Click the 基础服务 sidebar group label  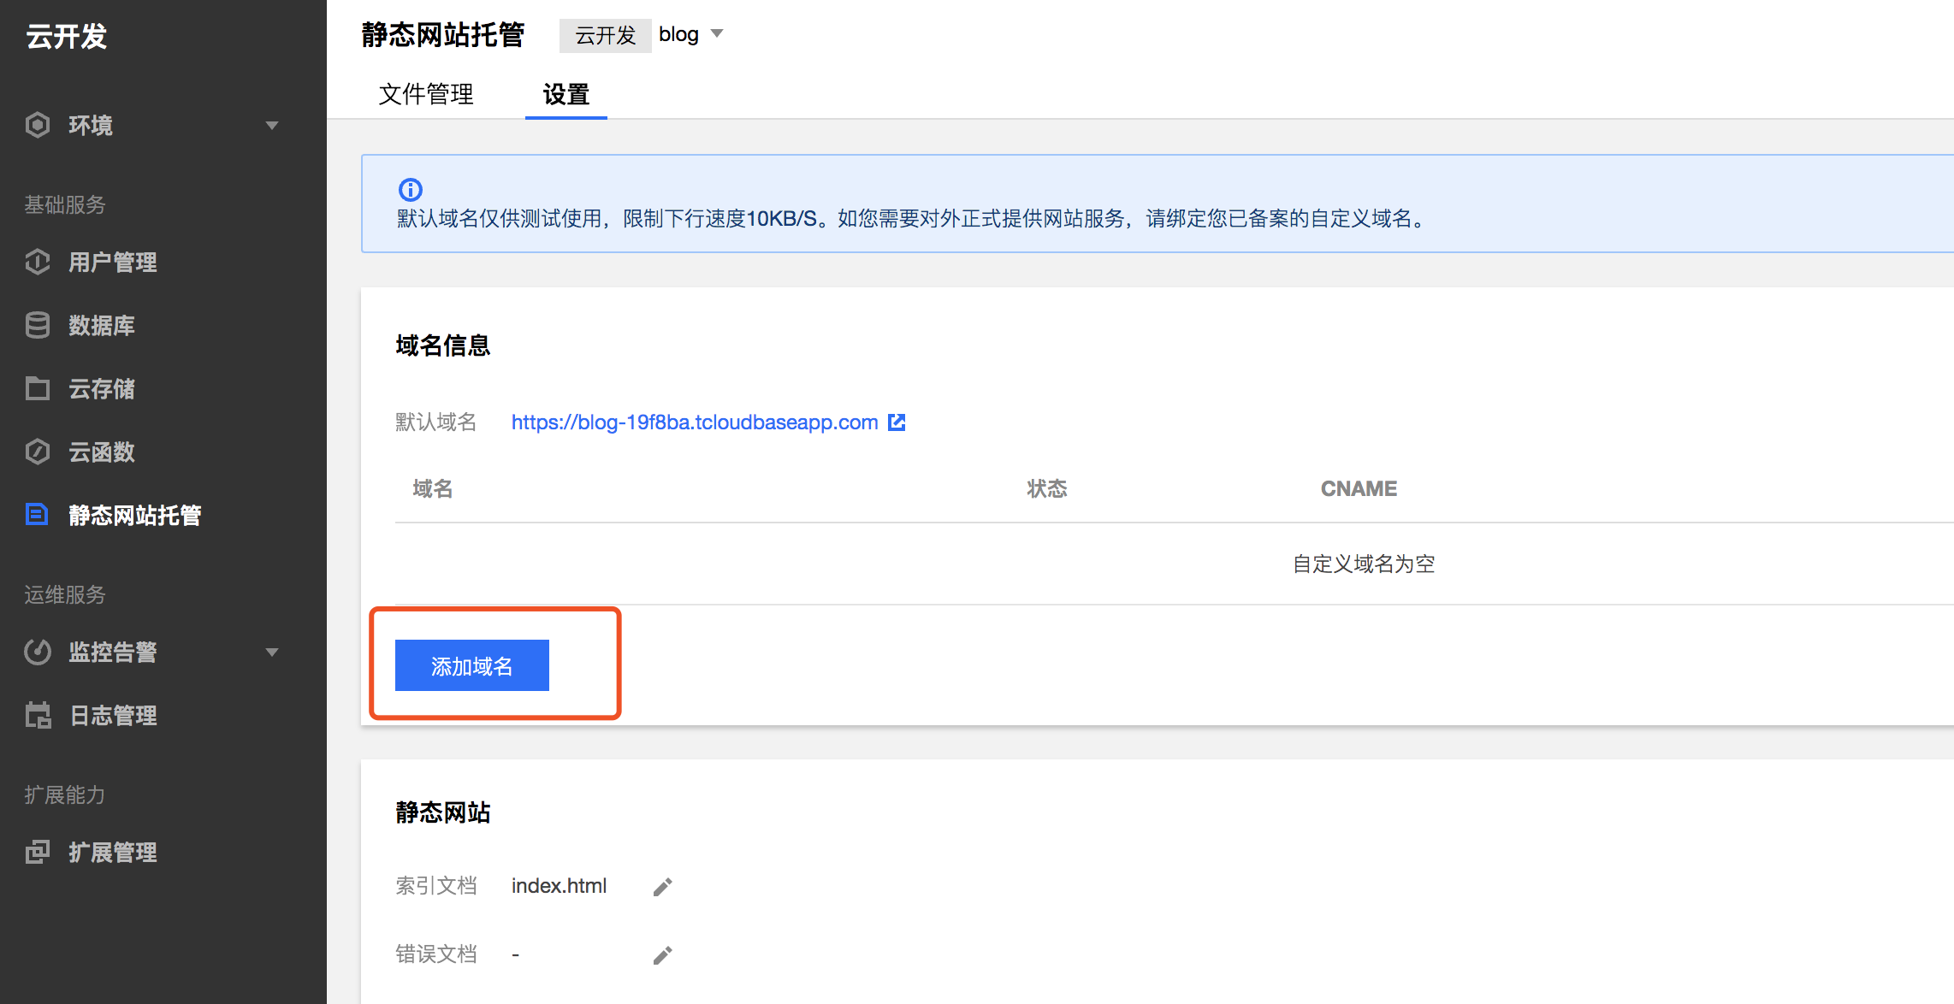(x=65, y=204)
